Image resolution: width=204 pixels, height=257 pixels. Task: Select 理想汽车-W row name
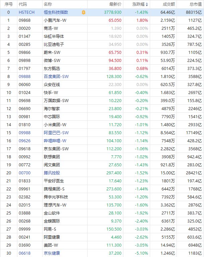coord(55,205)
